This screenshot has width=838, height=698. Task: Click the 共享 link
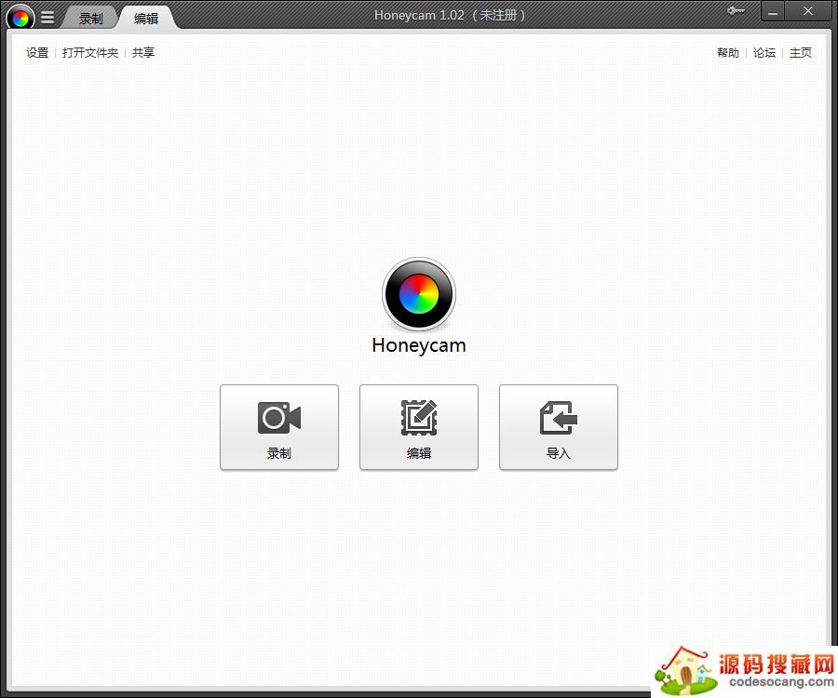(143, 52)
